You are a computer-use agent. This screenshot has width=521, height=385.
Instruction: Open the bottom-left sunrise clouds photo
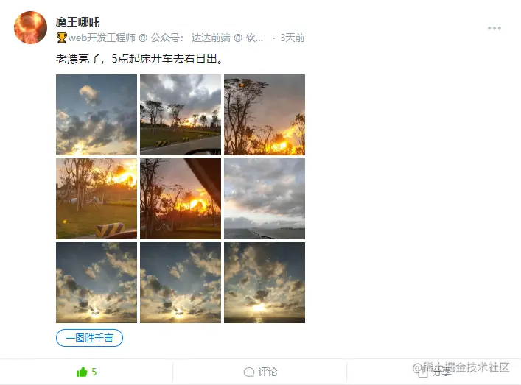point(97,283)
